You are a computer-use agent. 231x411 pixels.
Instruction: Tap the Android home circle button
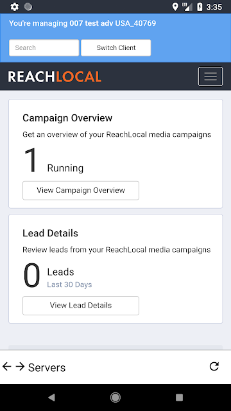116,398
